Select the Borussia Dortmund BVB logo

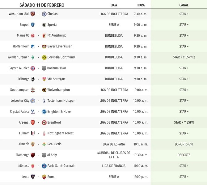click(44, 57)
